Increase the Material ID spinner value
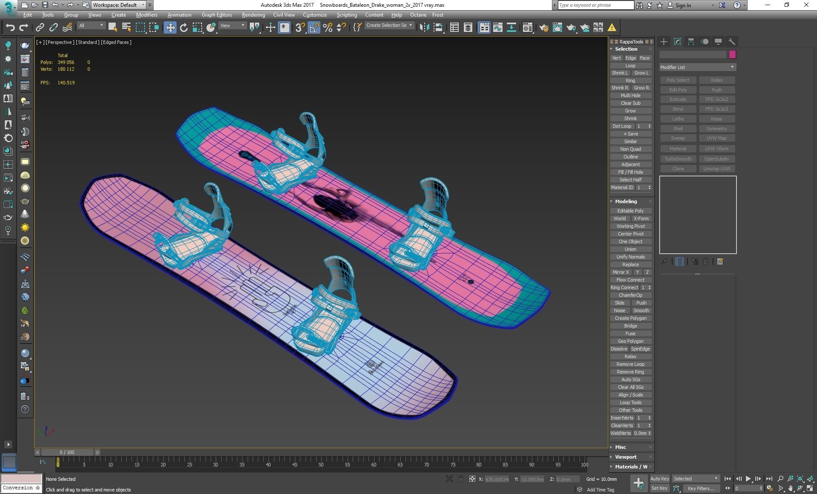817x494 pixels. (x=649, y=186)
